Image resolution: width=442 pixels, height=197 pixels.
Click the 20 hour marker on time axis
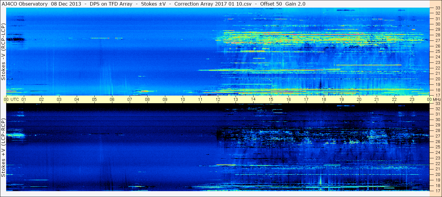(359, 99)
